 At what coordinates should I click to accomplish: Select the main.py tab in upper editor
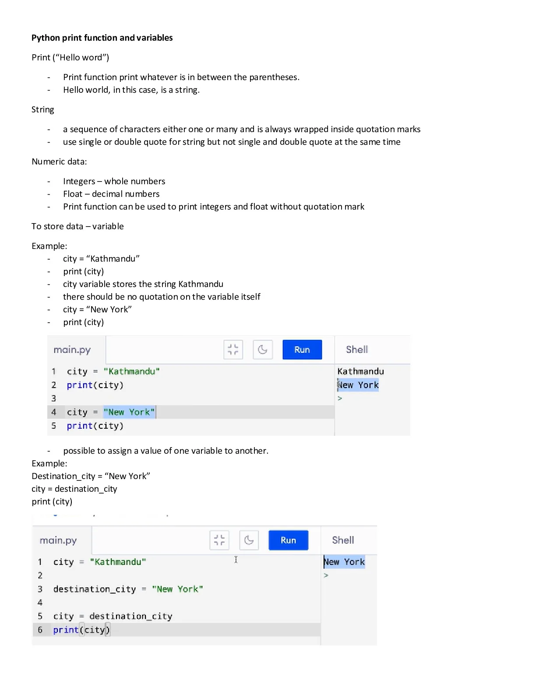[72, 350]
